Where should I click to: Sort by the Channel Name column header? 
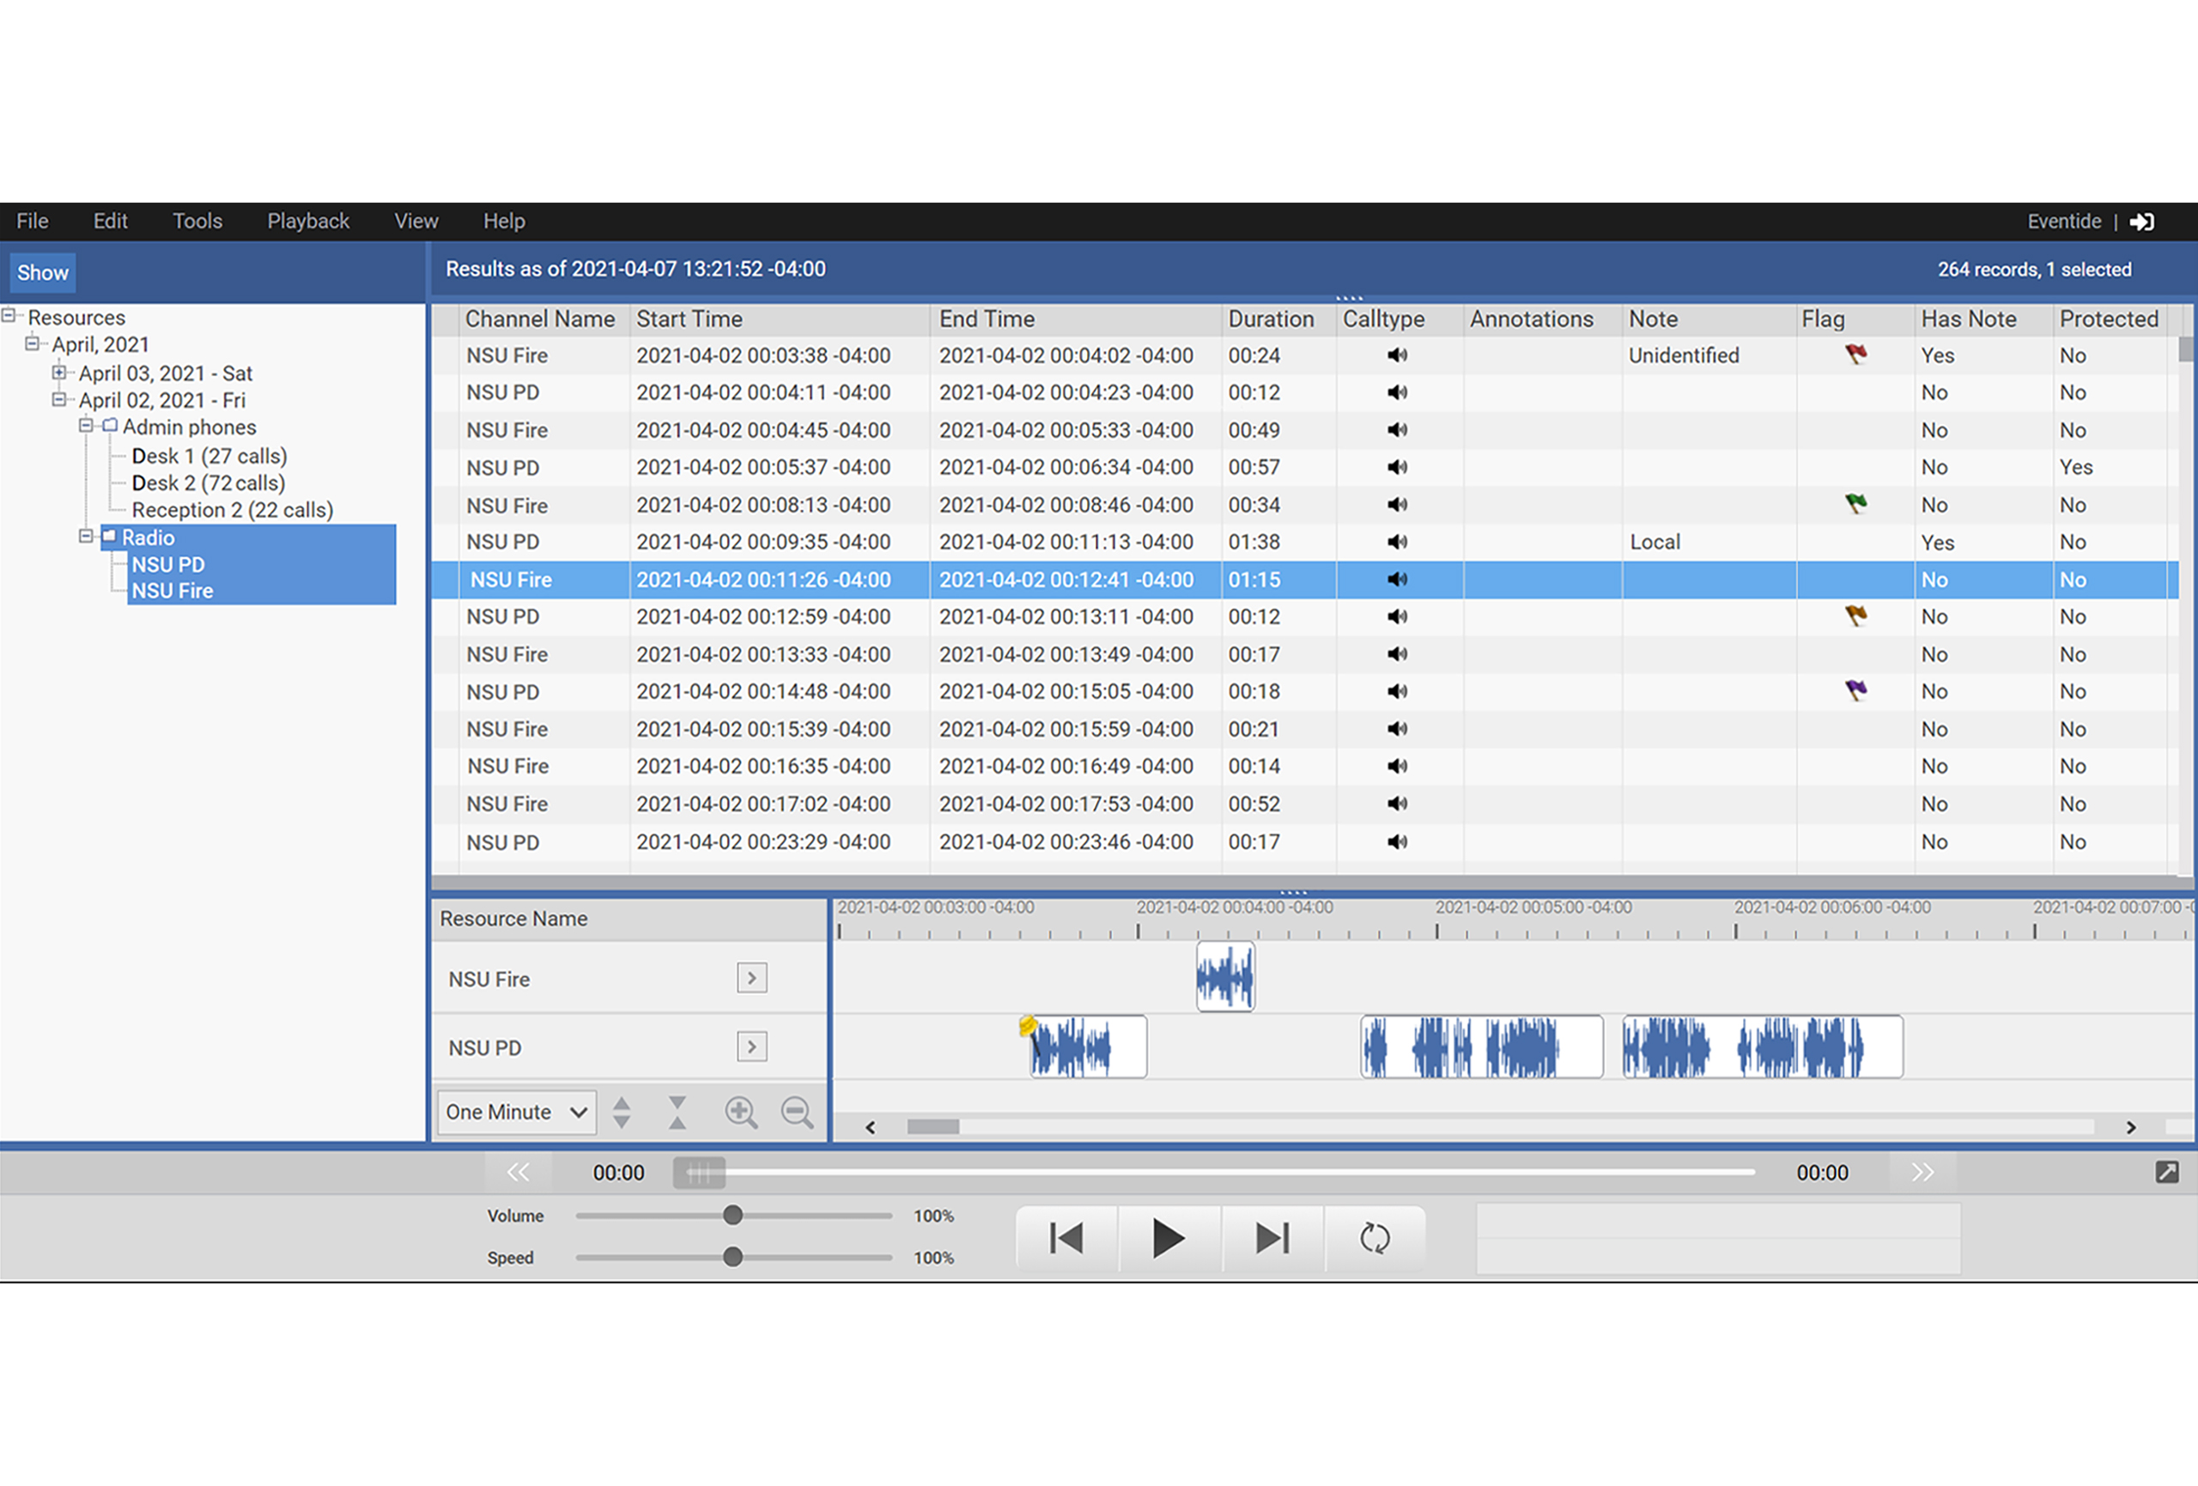[543, 319]
